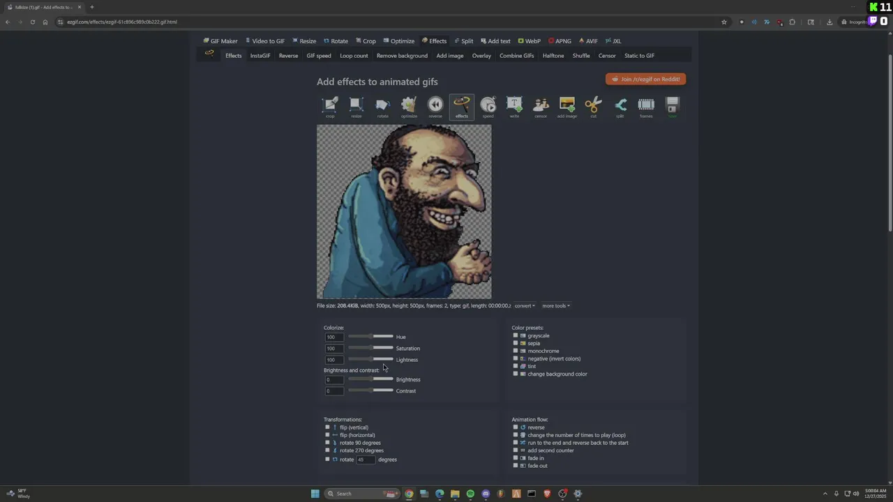Open Static to GIF submenu link
Screen dimensions: 893x502
point(639,56)
